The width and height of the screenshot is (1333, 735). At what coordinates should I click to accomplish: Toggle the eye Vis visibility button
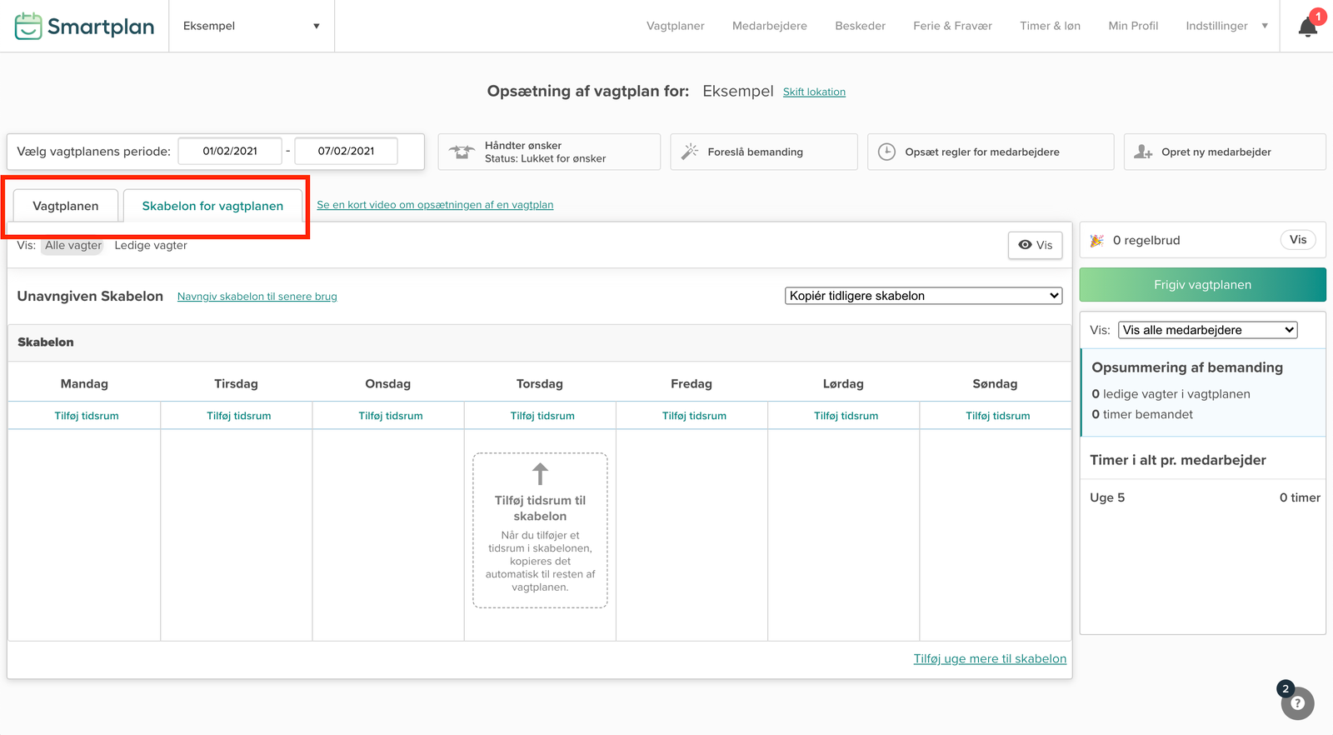pos(1035,245)
